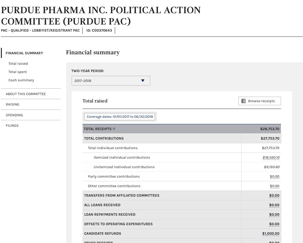Screen dimensions: 303x243
Task: Open the Spending section
Action: (14, 115)
